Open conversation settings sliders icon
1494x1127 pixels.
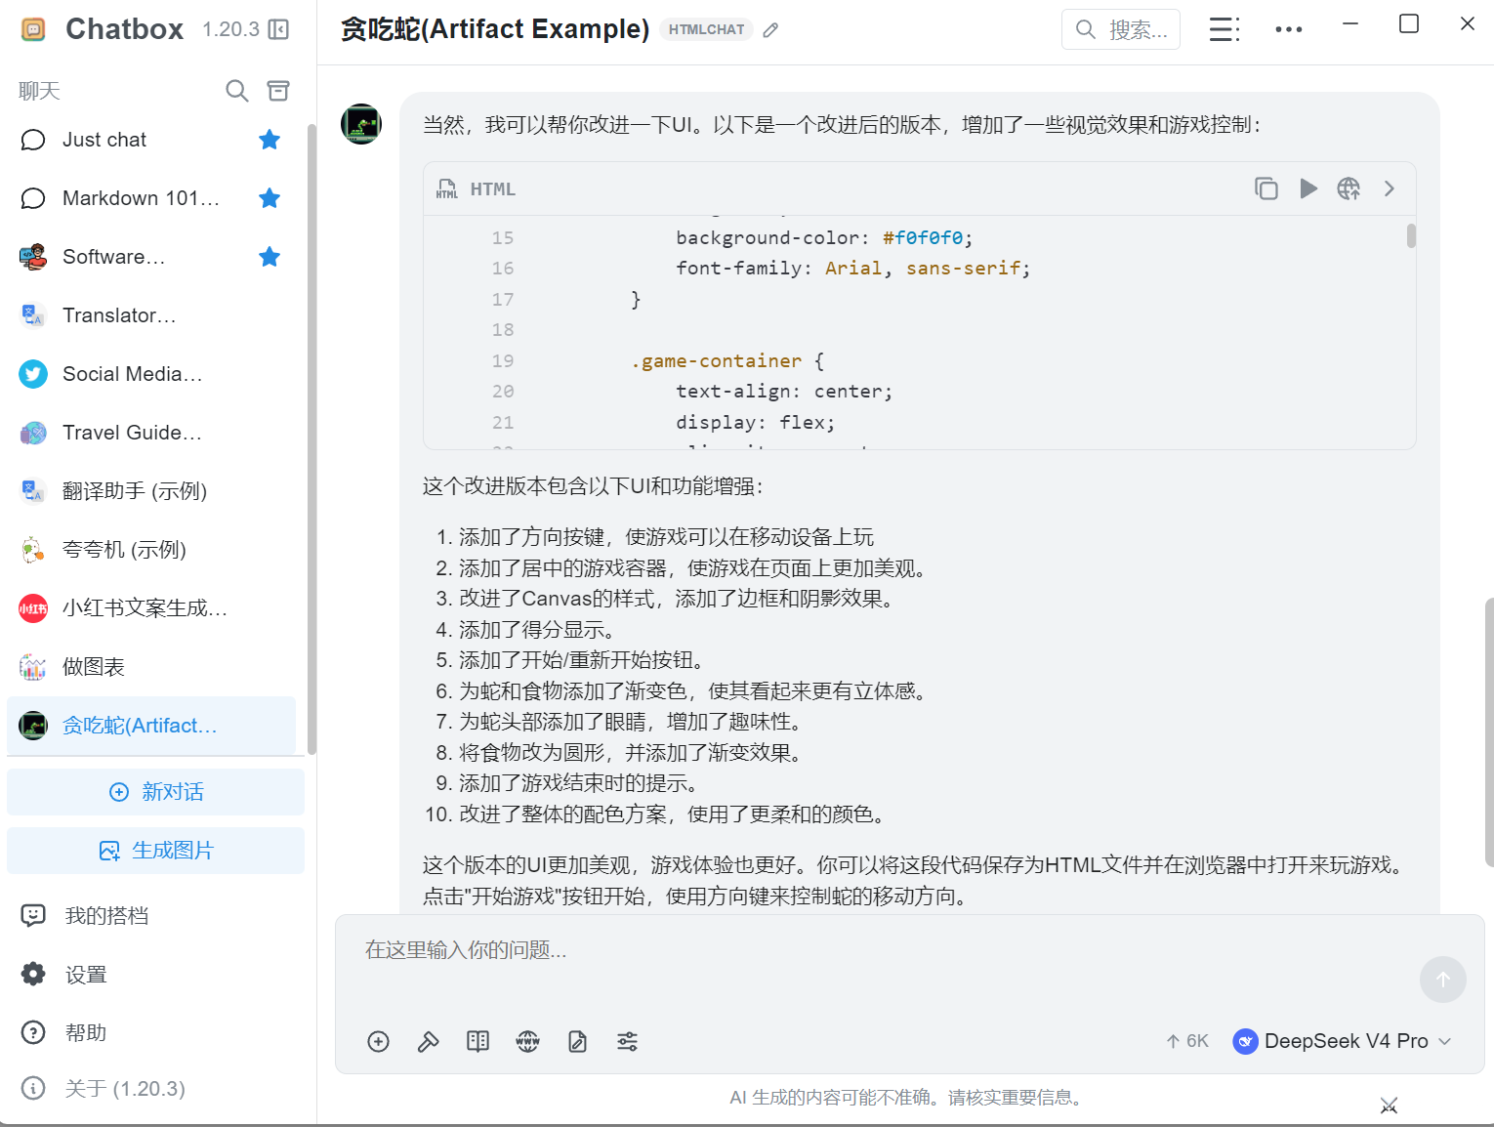[x=627, y=1042]
